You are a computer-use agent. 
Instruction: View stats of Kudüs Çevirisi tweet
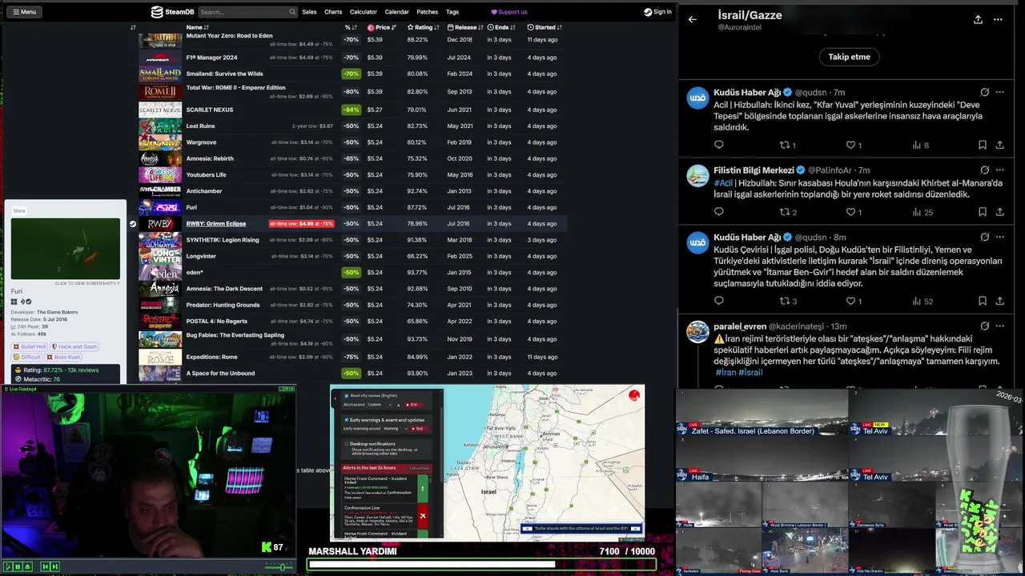[922, 301]
